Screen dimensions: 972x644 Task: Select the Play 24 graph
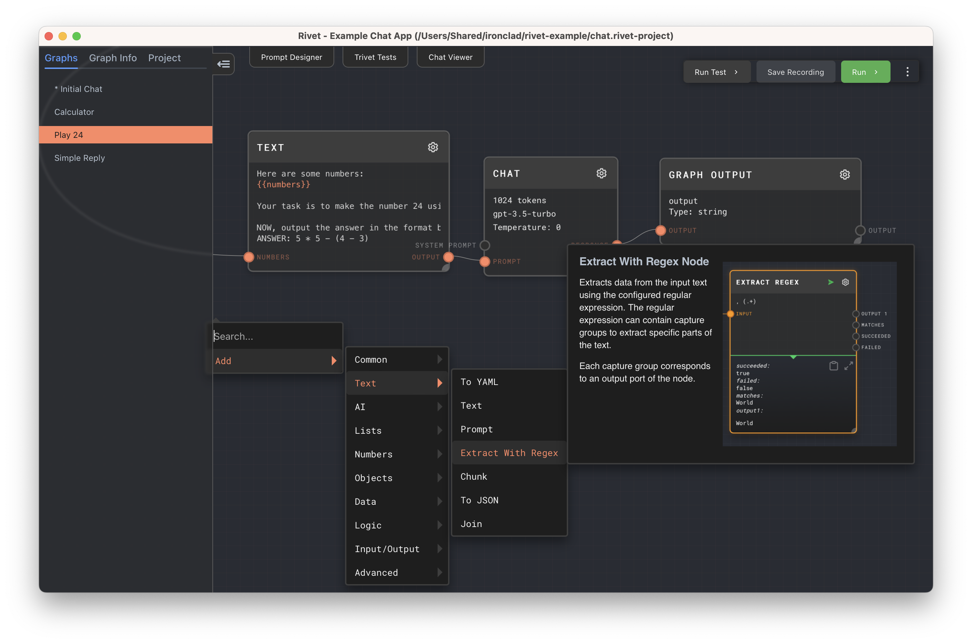pyautogui.click(x=126, y=135)
